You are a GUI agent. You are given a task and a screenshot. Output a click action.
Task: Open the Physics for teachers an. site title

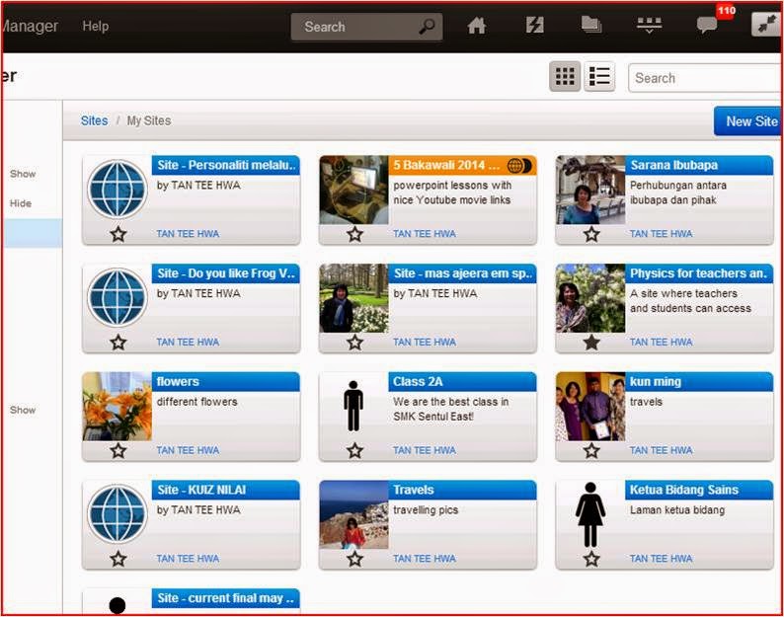click(699, 273)
